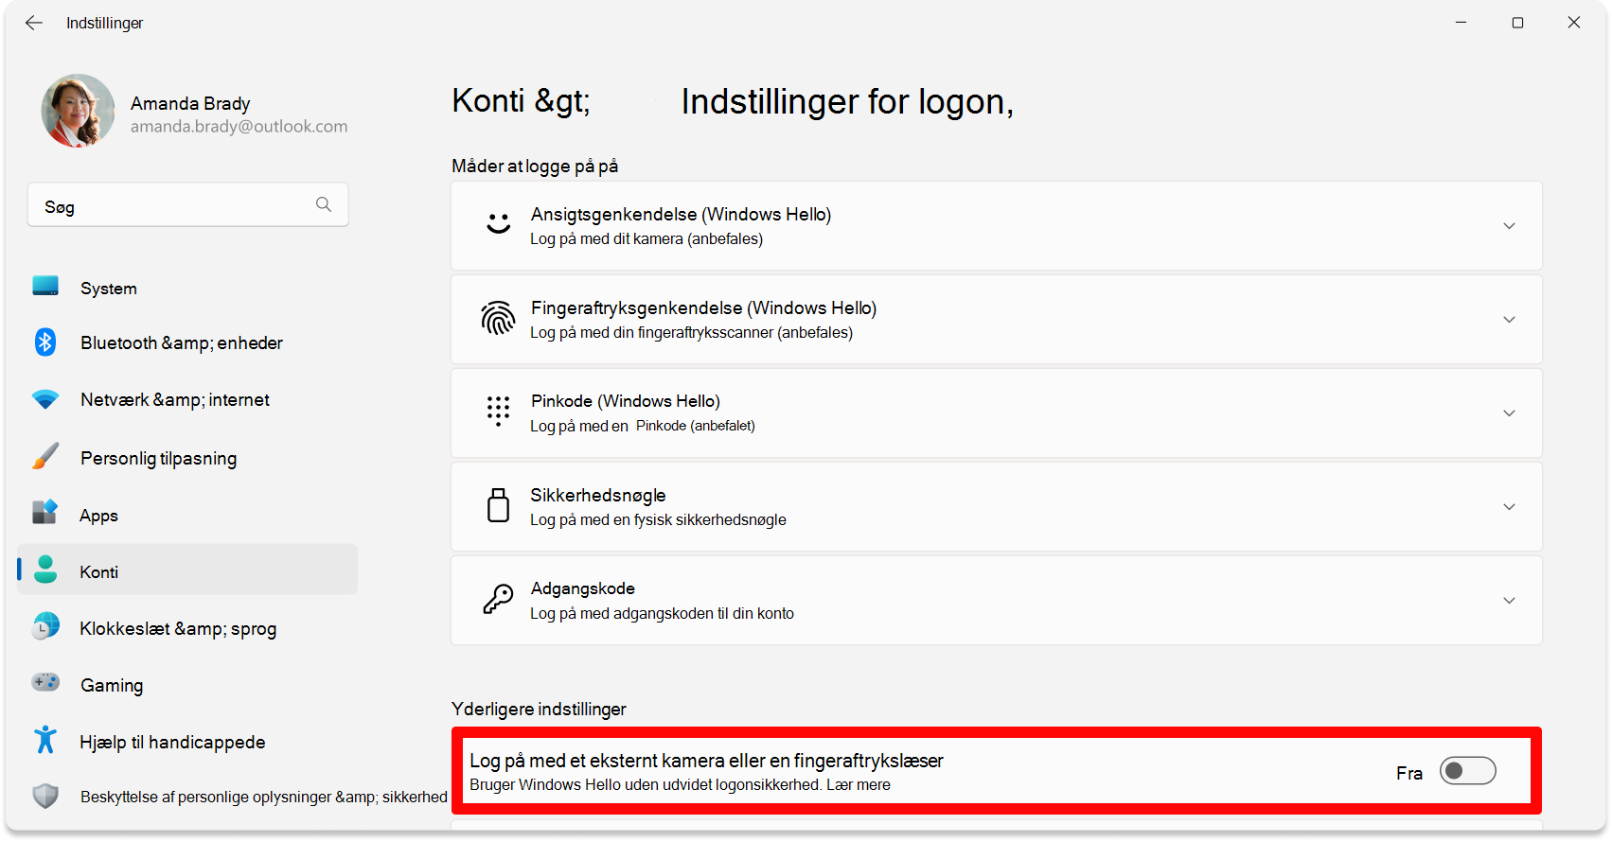This screenshot has height=842, width=1612.
Task: Open Klokkeslæt & sprog category
Action: (178, 629)
